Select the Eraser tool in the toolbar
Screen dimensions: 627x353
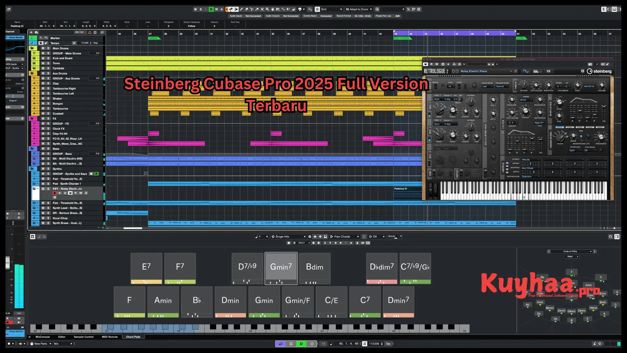247,9
